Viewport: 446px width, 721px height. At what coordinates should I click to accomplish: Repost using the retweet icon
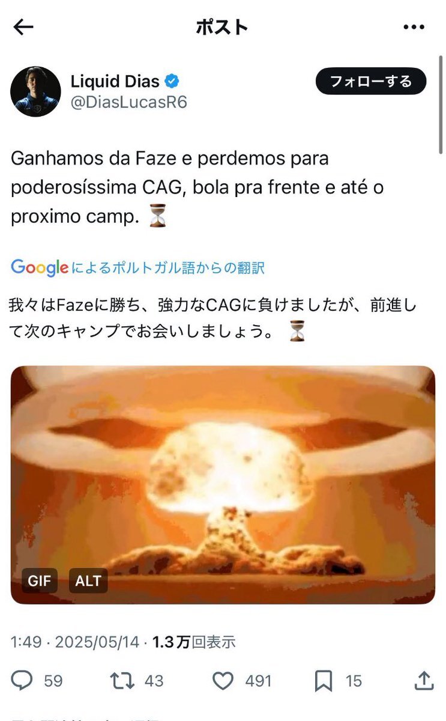tap(123, 680)
